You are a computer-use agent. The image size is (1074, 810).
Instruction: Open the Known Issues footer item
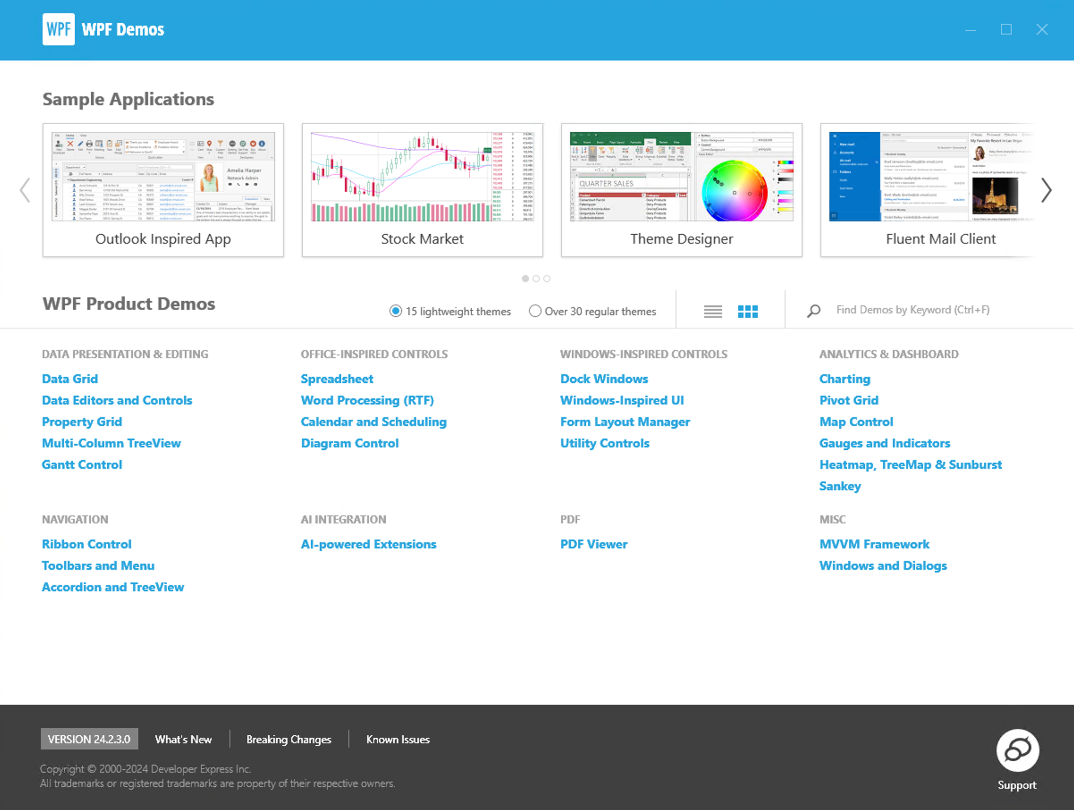pos(397,739)
